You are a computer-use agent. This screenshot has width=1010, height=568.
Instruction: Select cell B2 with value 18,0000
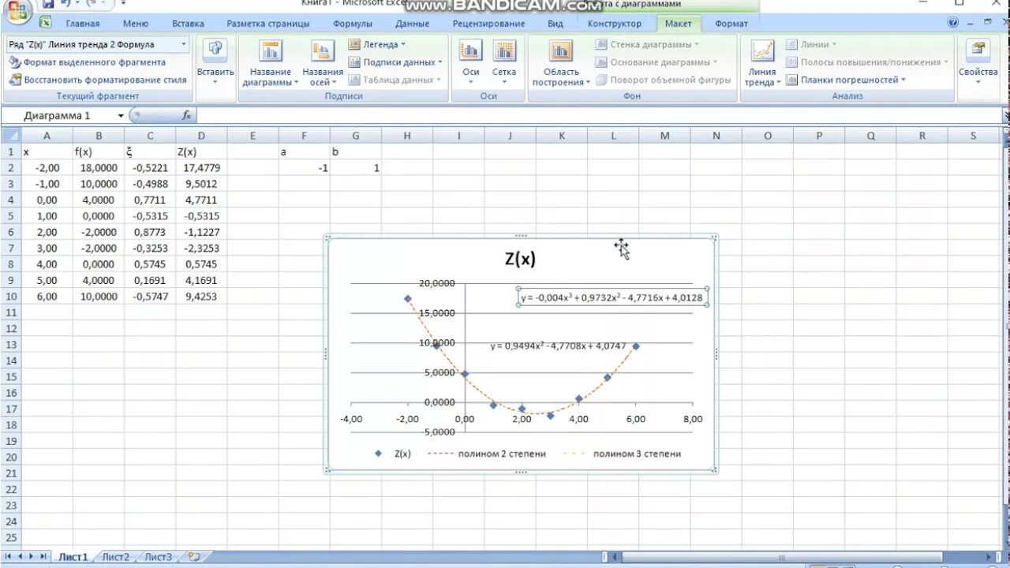pyautogui.click(x=99, y=168)
